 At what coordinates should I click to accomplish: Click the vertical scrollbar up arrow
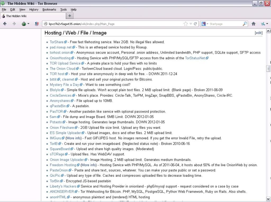pyautogui.click(x=268, y=31)
